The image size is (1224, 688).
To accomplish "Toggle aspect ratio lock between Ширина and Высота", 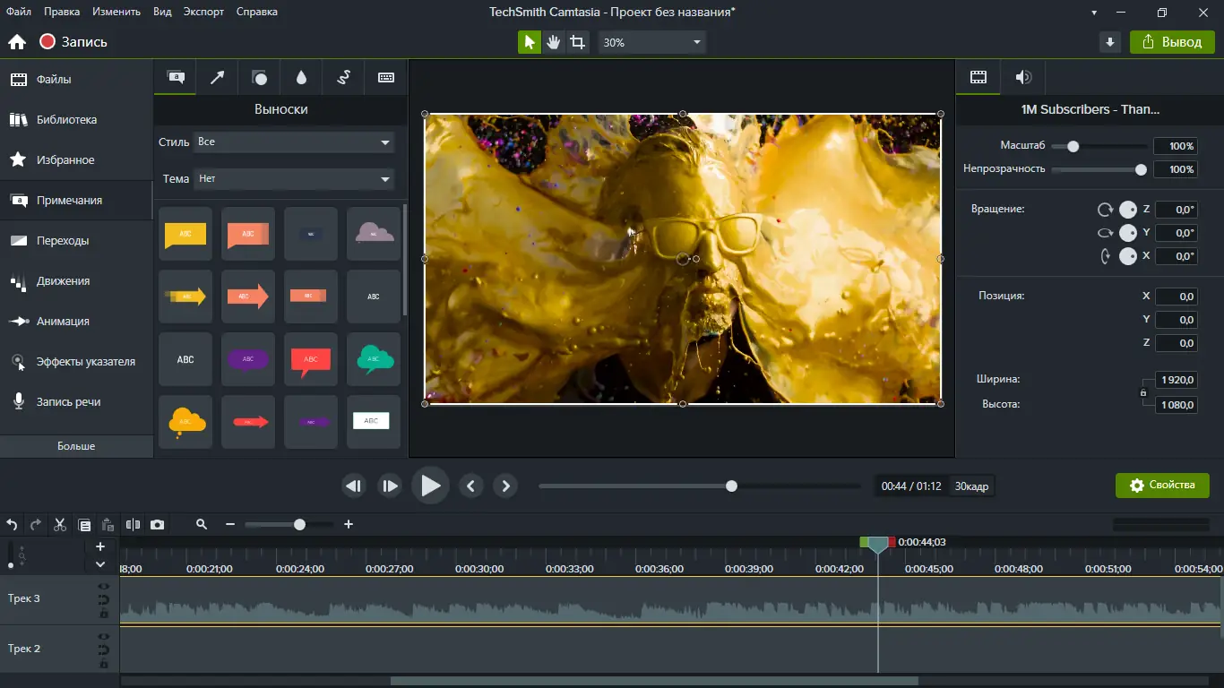I will click(x=1142, y=392).
